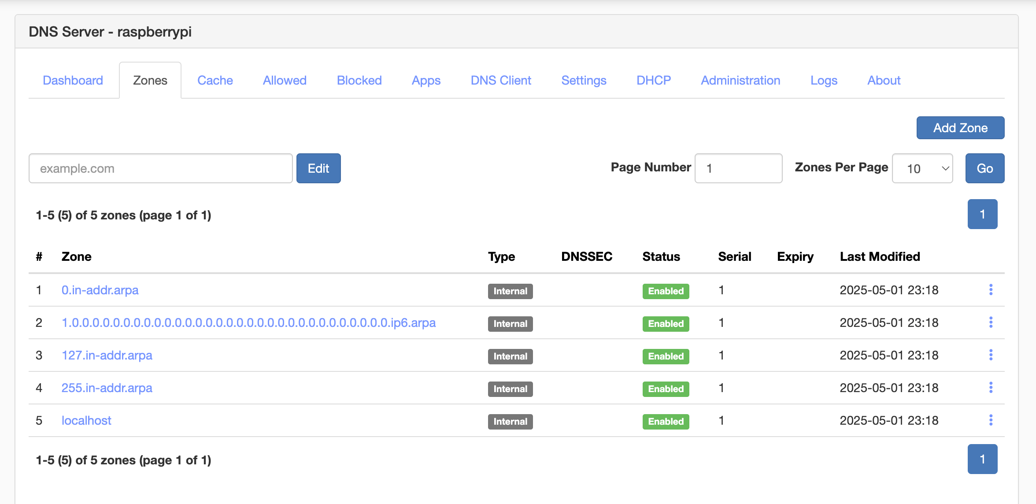Open the DNS Client tab

pos(501,80)
